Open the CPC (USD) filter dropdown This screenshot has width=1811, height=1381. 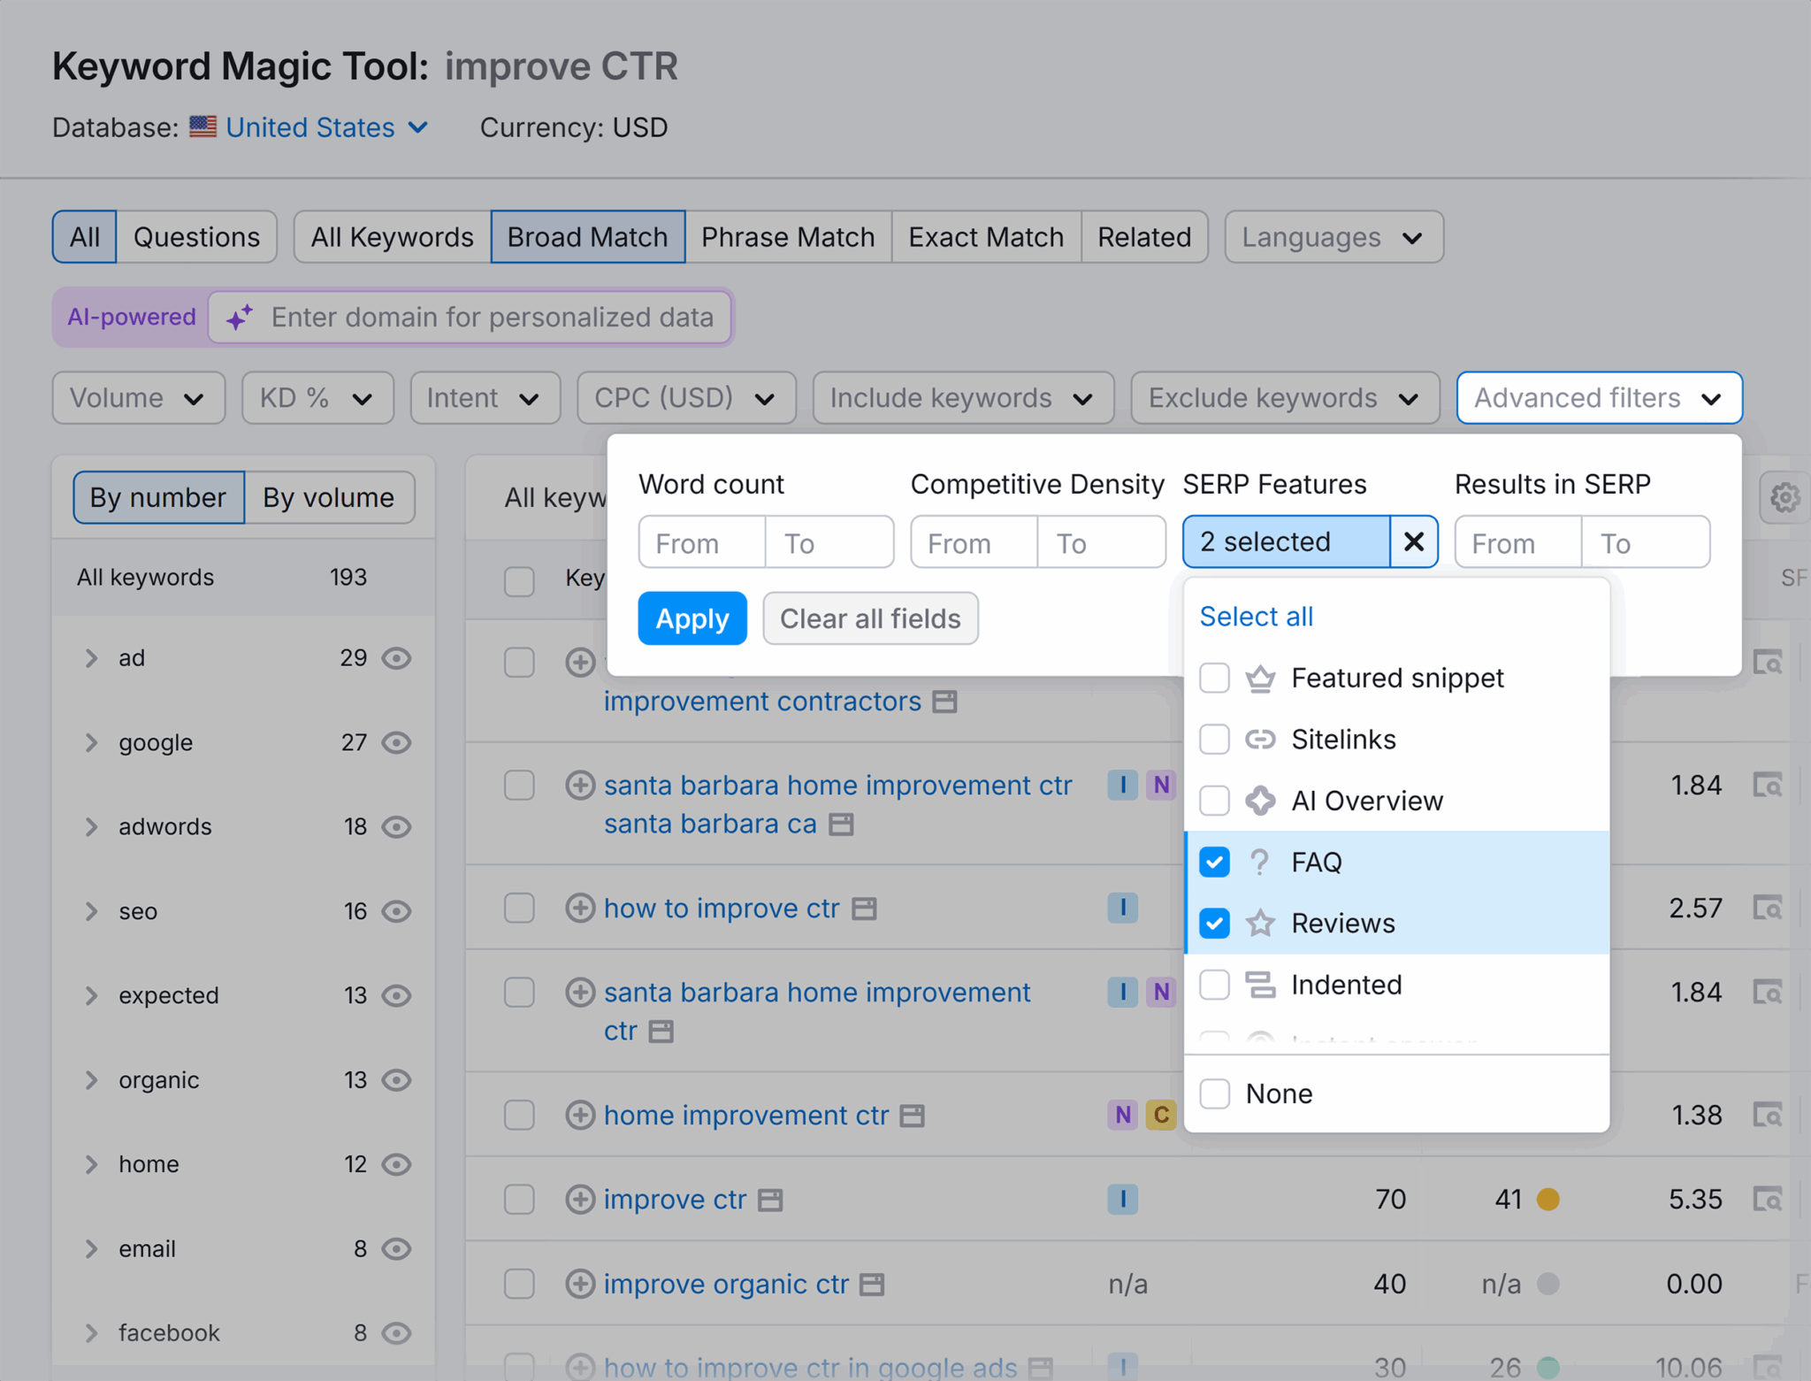[x=686, y=398]
